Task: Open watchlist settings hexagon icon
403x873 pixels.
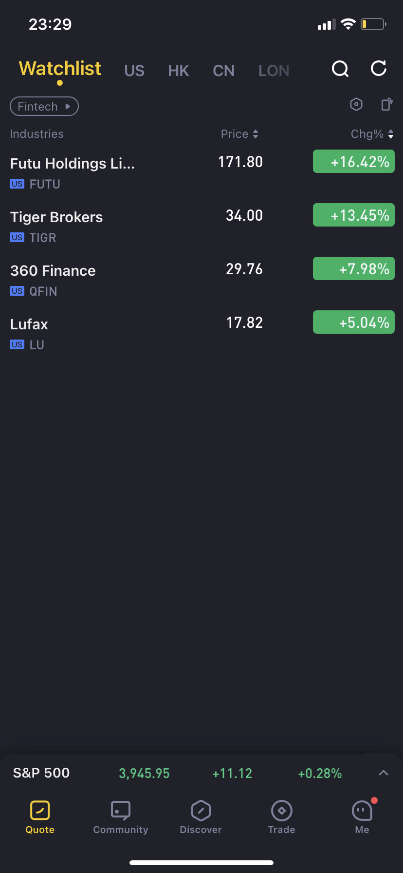Action: [356, 104]
